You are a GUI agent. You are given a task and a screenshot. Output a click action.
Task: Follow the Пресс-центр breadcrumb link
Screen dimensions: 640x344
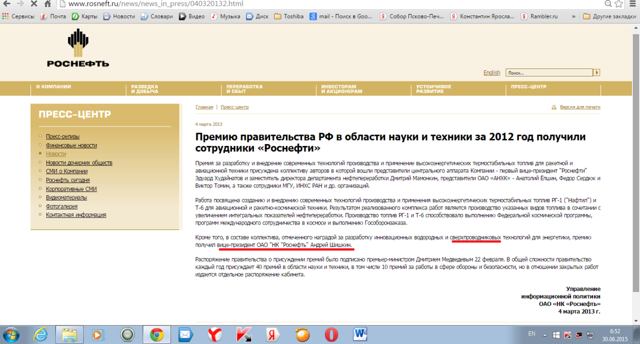[x=234, y=107]
